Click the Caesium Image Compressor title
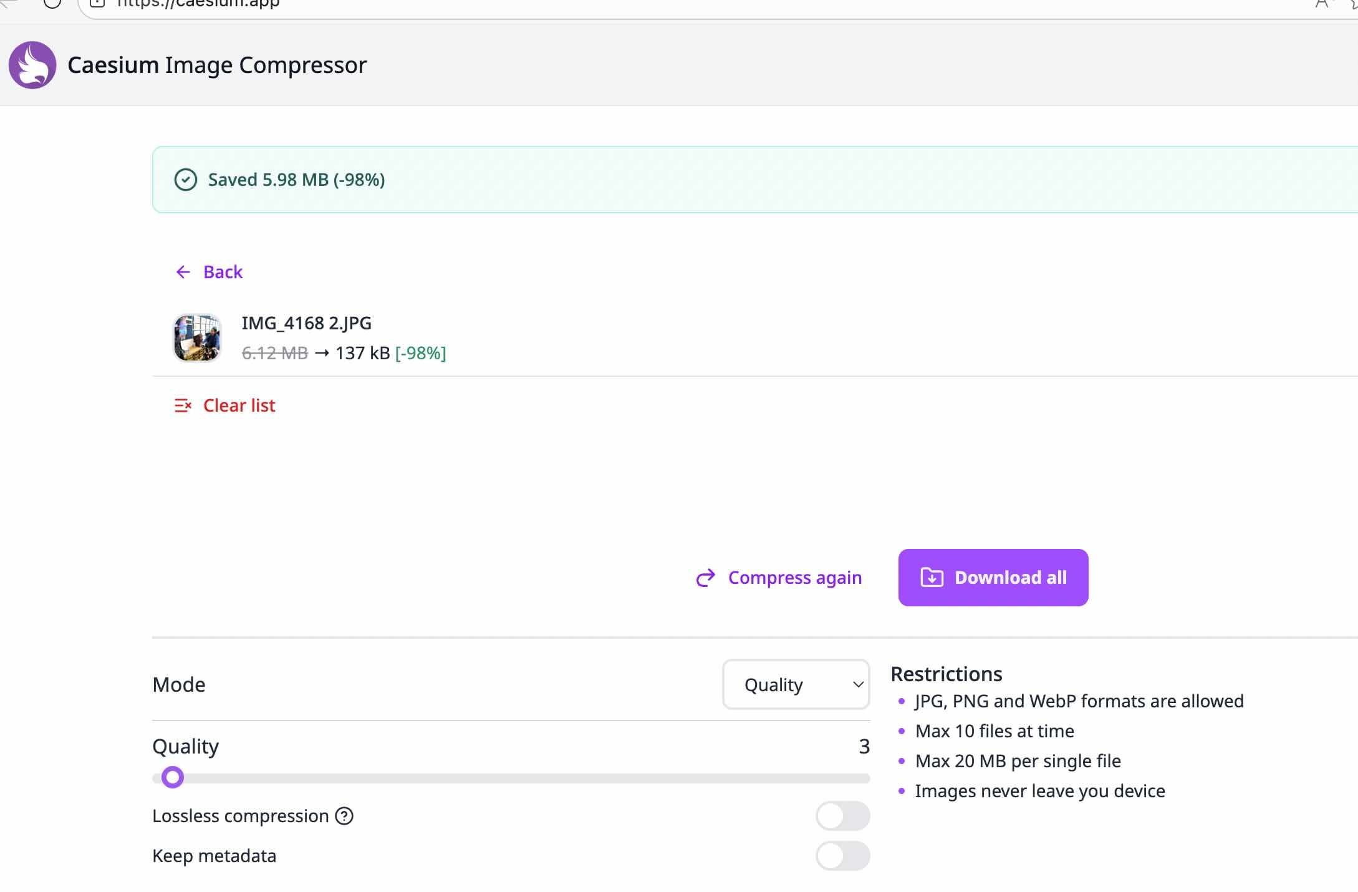This screenshot has width=1358, height=892. point(217,65)
